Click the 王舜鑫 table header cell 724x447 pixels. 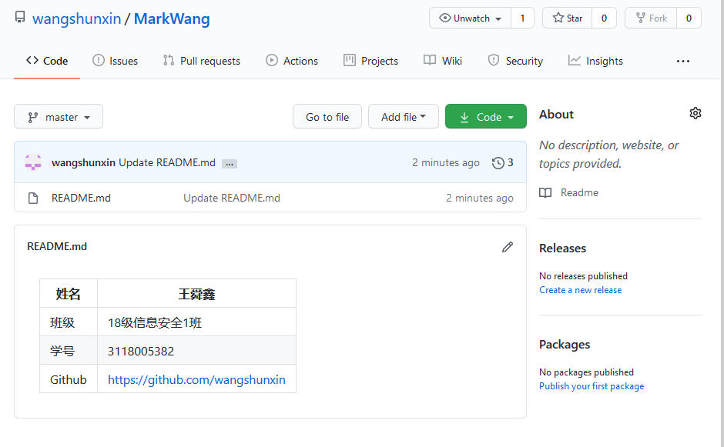pyautogui.click(x=196, y=293)
